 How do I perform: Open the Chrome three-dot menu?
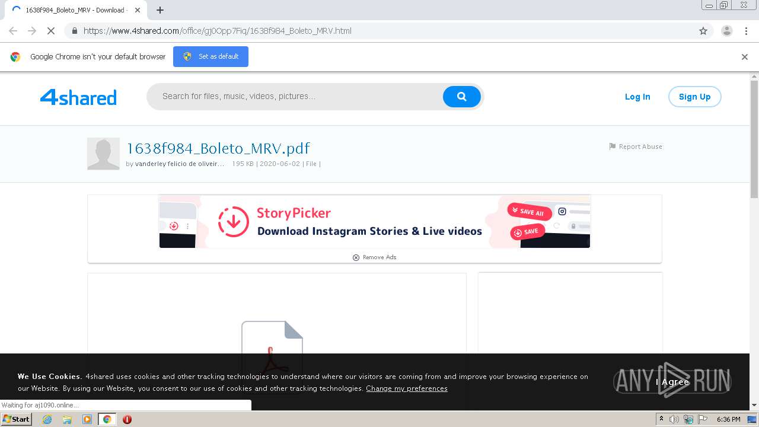tap(746, 31)
